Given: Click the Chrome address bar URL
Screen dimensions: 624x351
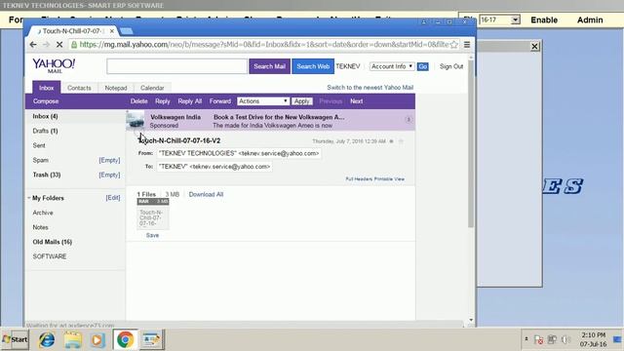Looking at the screenshot, I should 264,45.
